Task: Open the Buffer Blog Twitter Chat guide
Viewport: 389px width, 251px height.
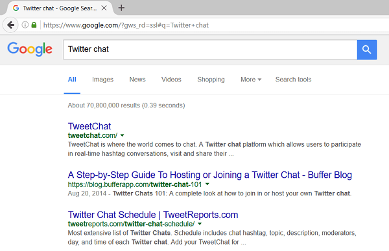Action: tap(210, 175)
